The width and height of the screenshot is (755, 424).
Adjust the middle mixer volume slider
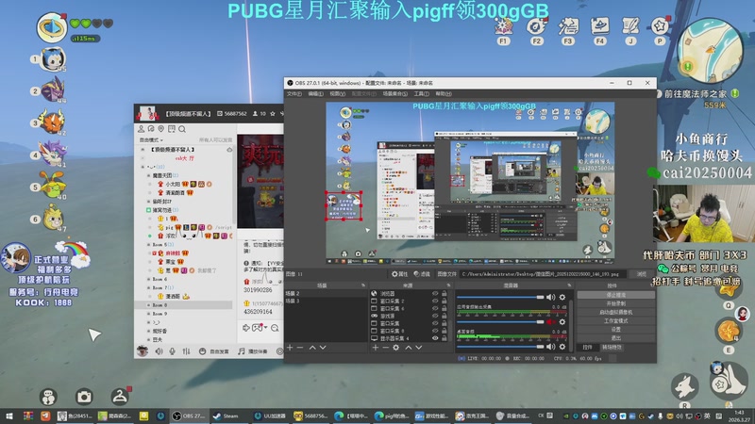click(x=500, y=321)
